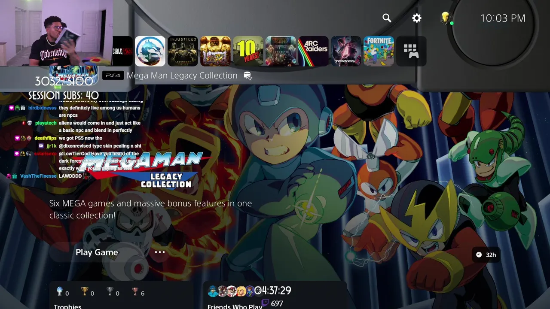The height and width of the screenshot is (309, 550).
Task: Click the 32h playtime value
Action: coord(491,255)
